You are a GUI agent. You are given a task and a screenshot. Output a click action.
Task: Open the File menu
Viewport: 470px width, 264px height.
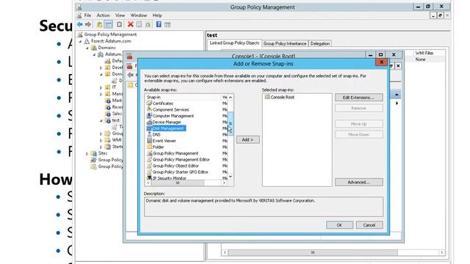click(x=87, y=15)
